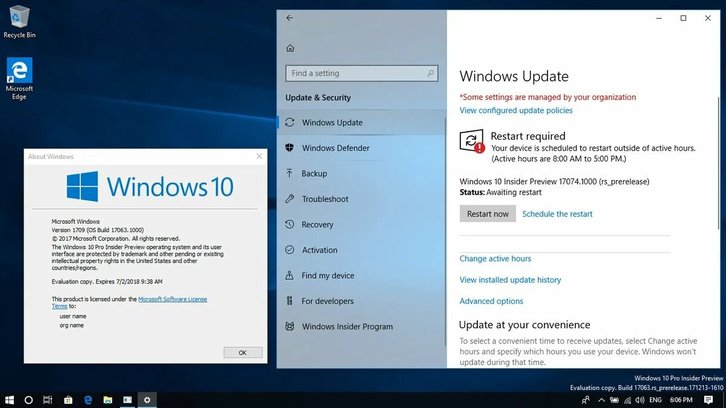Open File Explorer from the taskbar
This screenshot has height=408, width=726.
108,400
